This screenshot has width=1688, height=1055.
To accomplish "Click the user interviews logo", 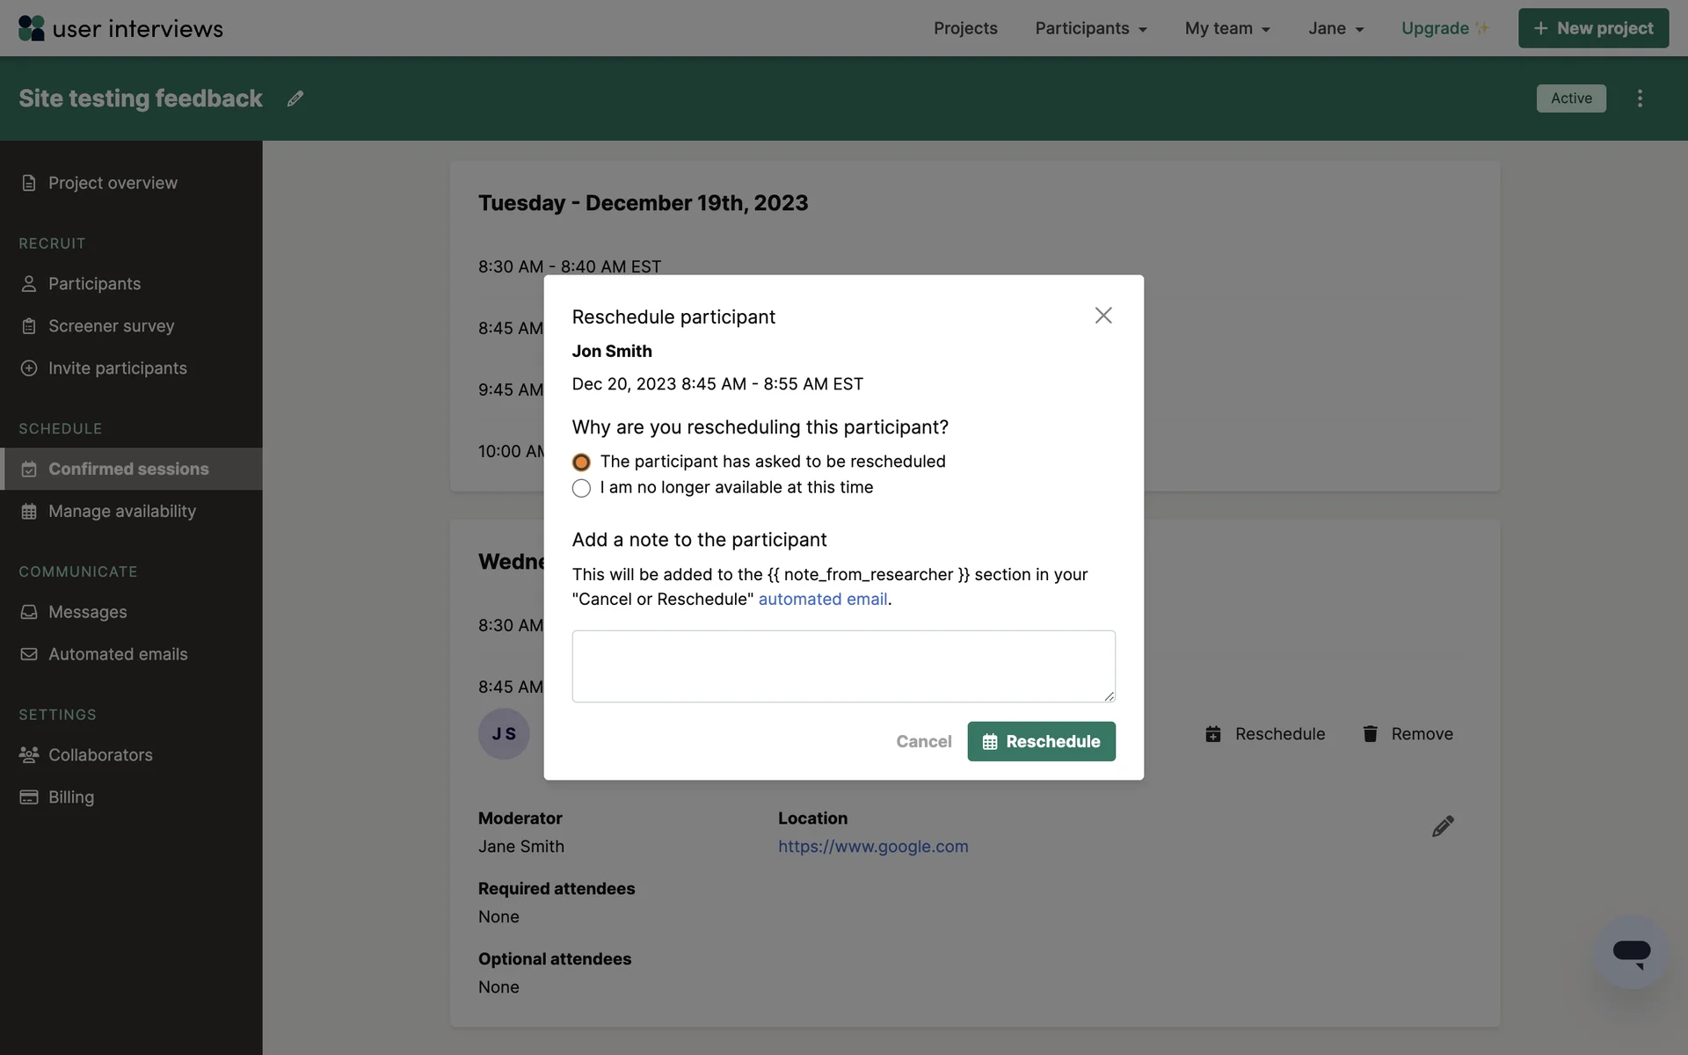I will click(120, 28).
